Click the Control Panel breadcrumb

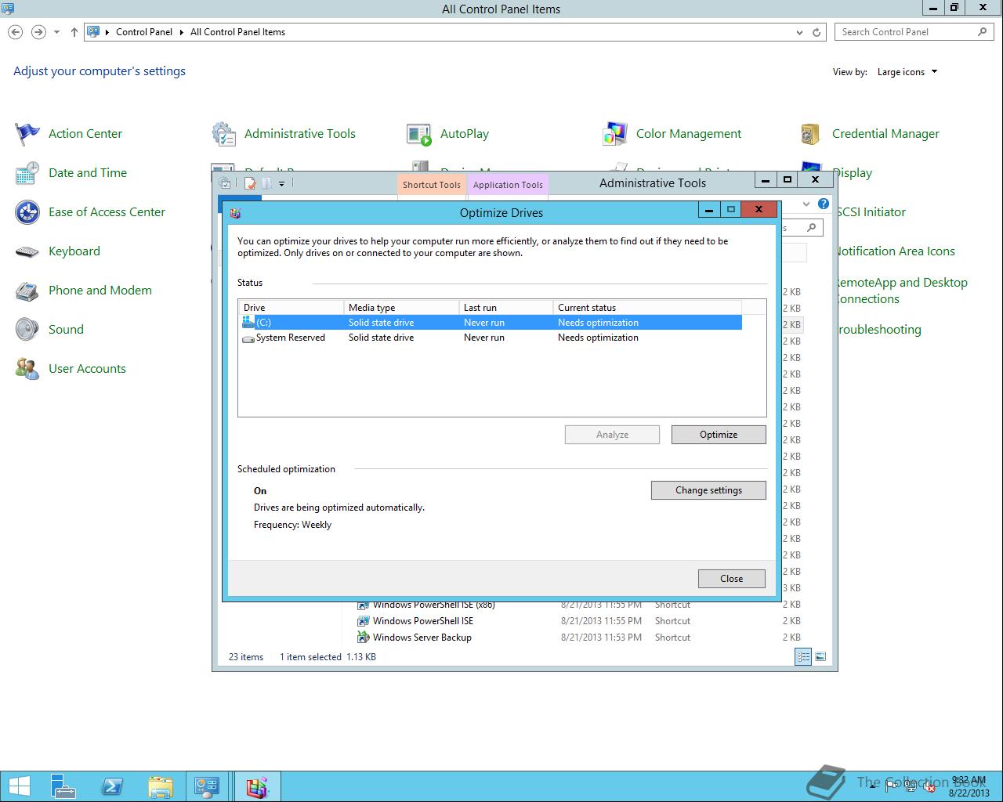click(x=144, y=32)
